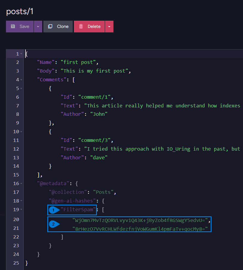Click "This is my first post" value
The width and height of the screenshot is (243, 270).
click(94, 71)
